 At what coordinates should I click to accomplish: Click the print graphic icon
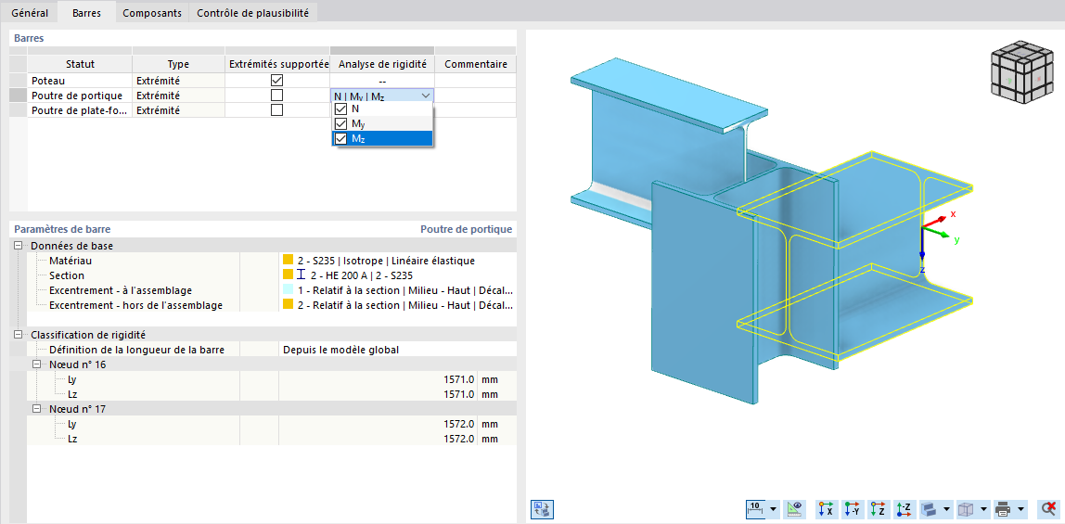coord(1003,508)
